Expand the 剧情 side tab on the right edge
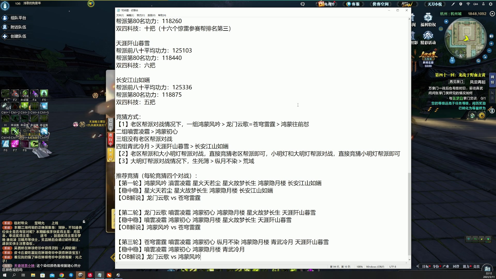 coord(492,79)
